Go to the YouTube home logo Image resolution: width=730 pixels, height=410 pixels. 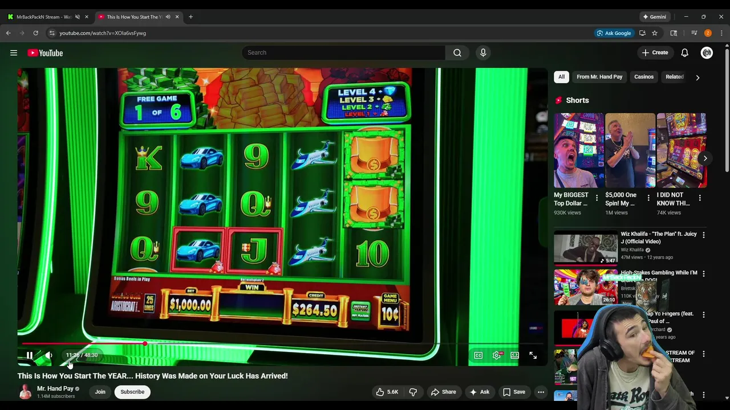(45, 53)
